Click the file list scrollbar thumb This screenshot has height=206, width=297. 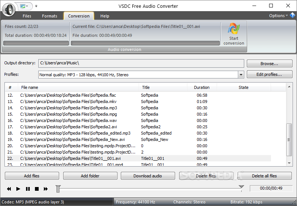tap(289, 140)
